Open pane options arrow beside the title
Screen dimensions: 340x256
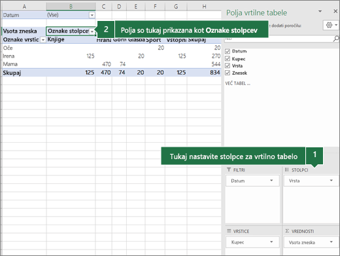tap(320, 11)
